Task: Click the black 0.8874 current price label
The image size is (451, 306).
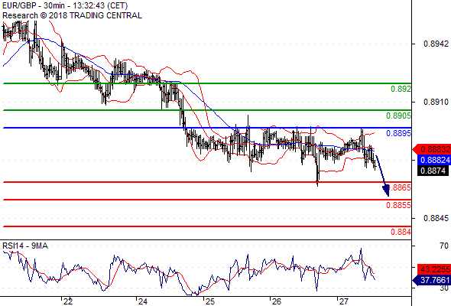Action: 433,171
